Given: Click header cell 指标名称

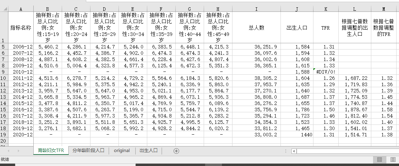Looking at the screenshot, I should pos(21,27).
